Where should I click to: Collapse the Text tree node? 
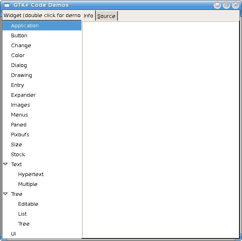(x=6, y=164)
